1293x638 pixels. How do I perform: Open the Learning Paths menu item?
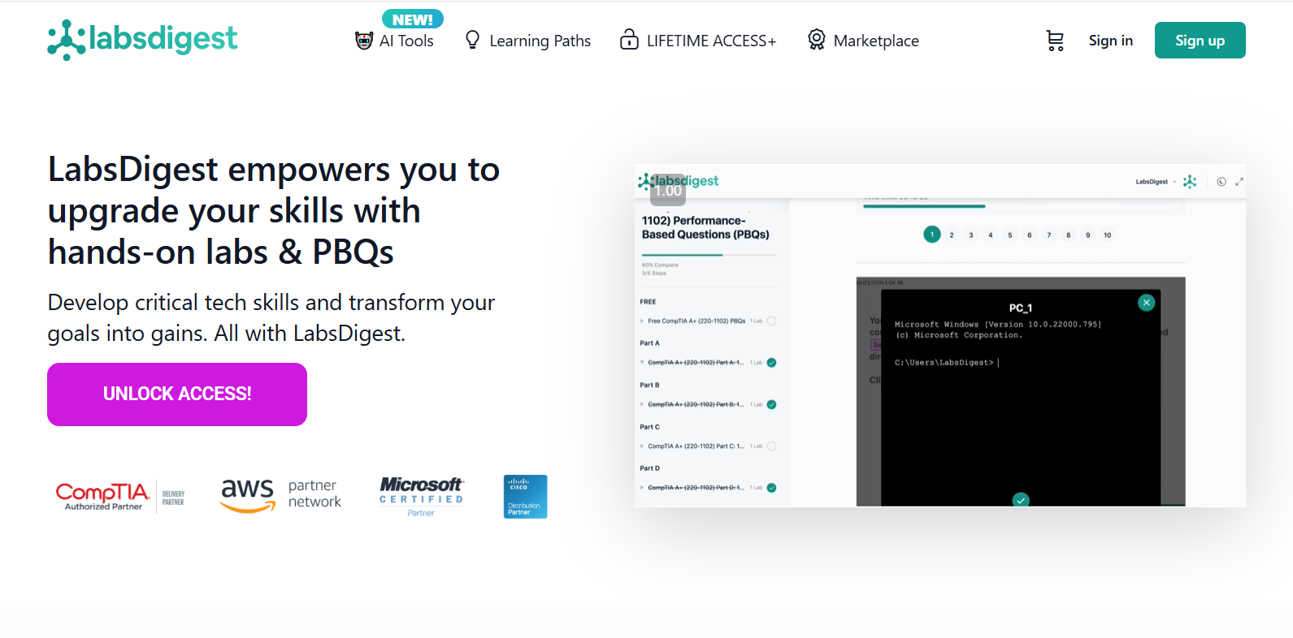(x=527, y=41)
